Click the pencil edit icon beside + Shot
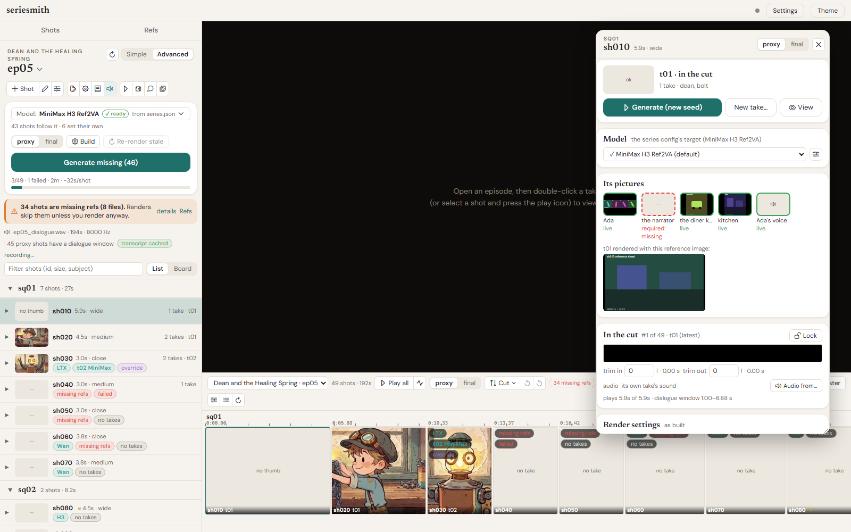This screenshot has width=851, height=532. (45, 89)
